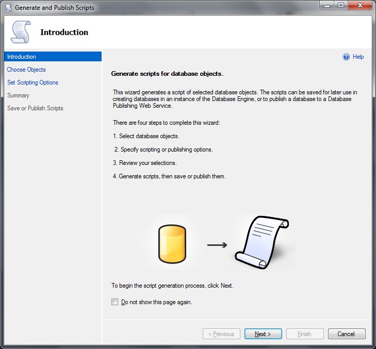The image size is (376, 349).
Task: Maximize the Generate and Publish Scripts window
Action: [341, 6]
